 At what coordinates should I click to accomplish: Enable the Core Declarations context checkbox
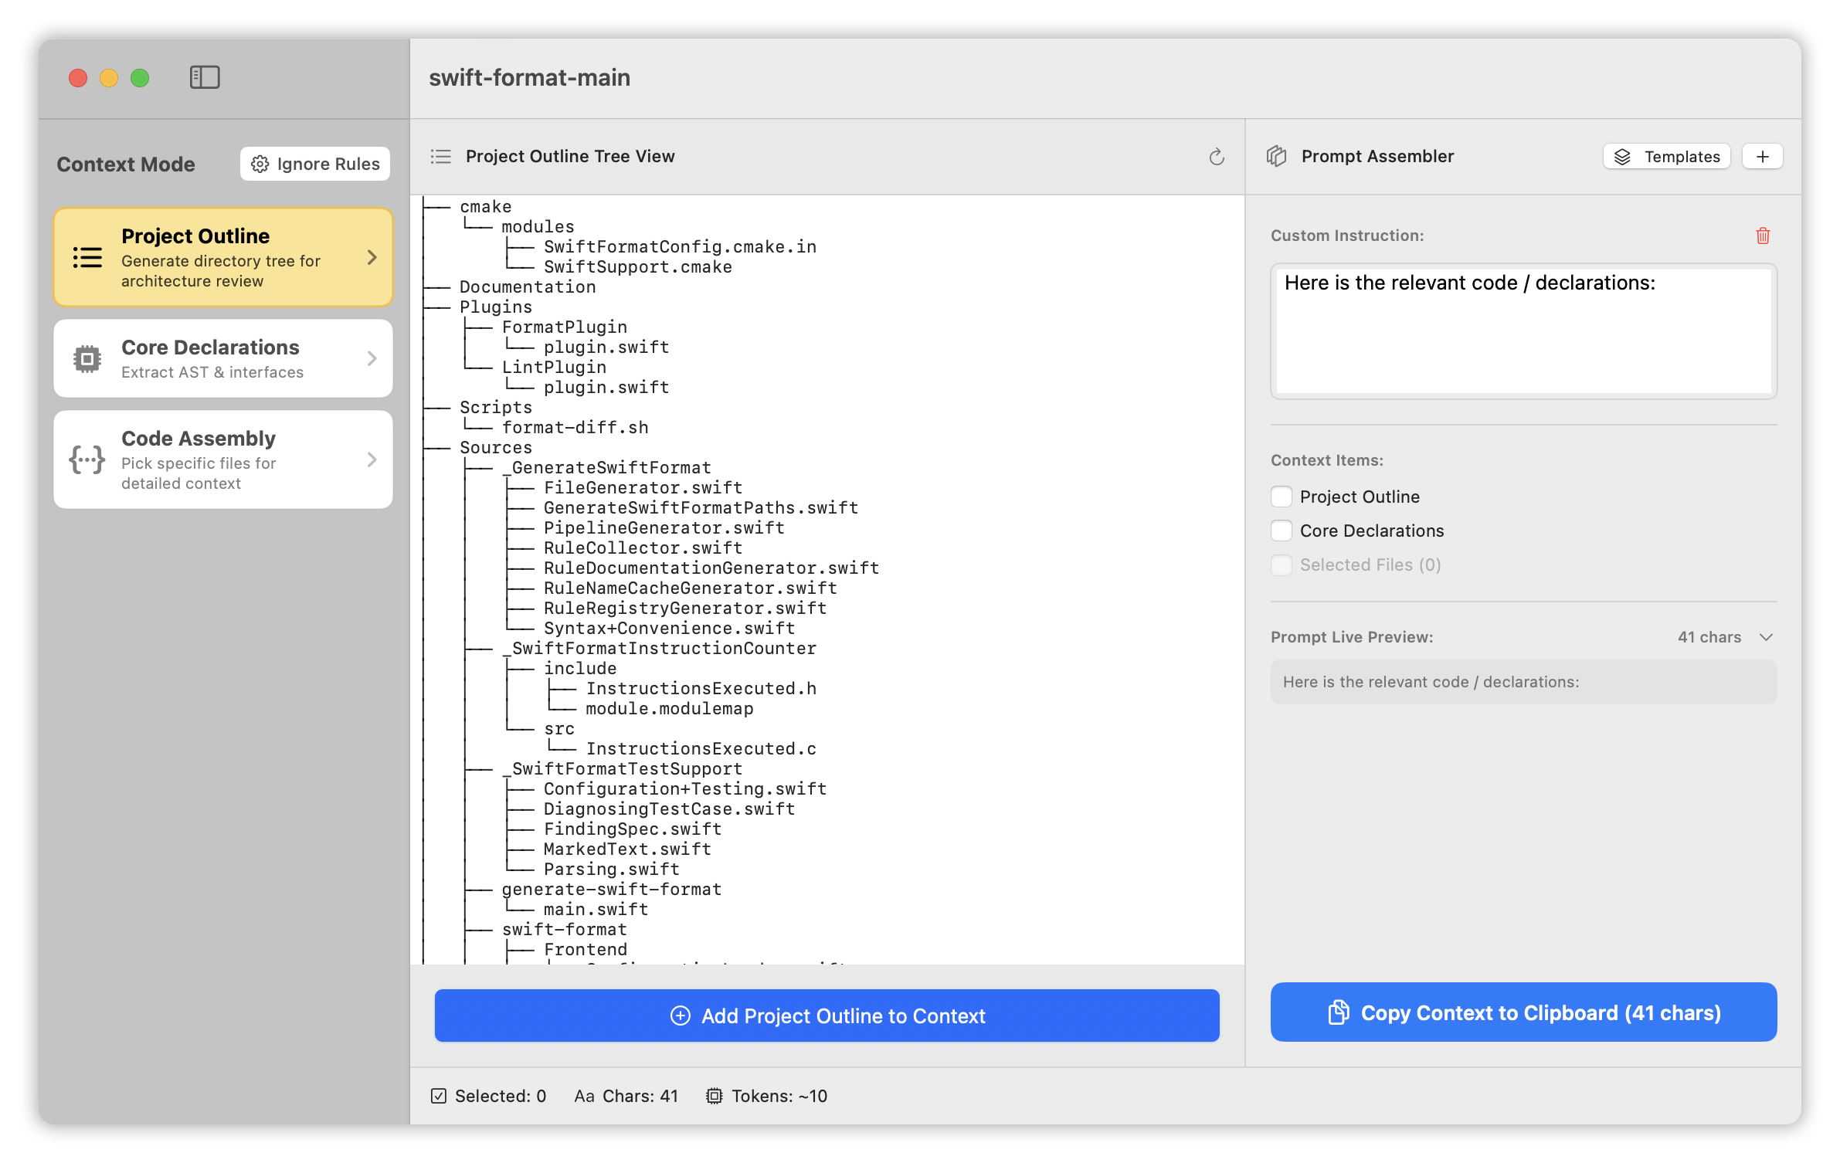click(x=1282, y=531)
